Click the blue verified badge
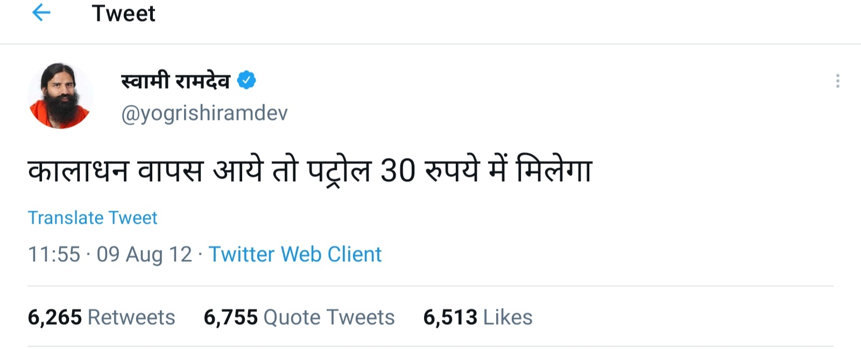Viewport: 861px width, 349px height. [246, 80]
